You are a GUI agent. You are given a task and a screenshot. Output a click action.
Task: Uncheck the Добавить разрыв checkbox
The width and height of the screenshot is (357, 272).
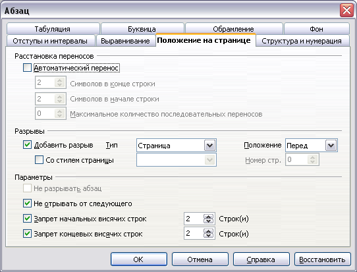point(27,145)
